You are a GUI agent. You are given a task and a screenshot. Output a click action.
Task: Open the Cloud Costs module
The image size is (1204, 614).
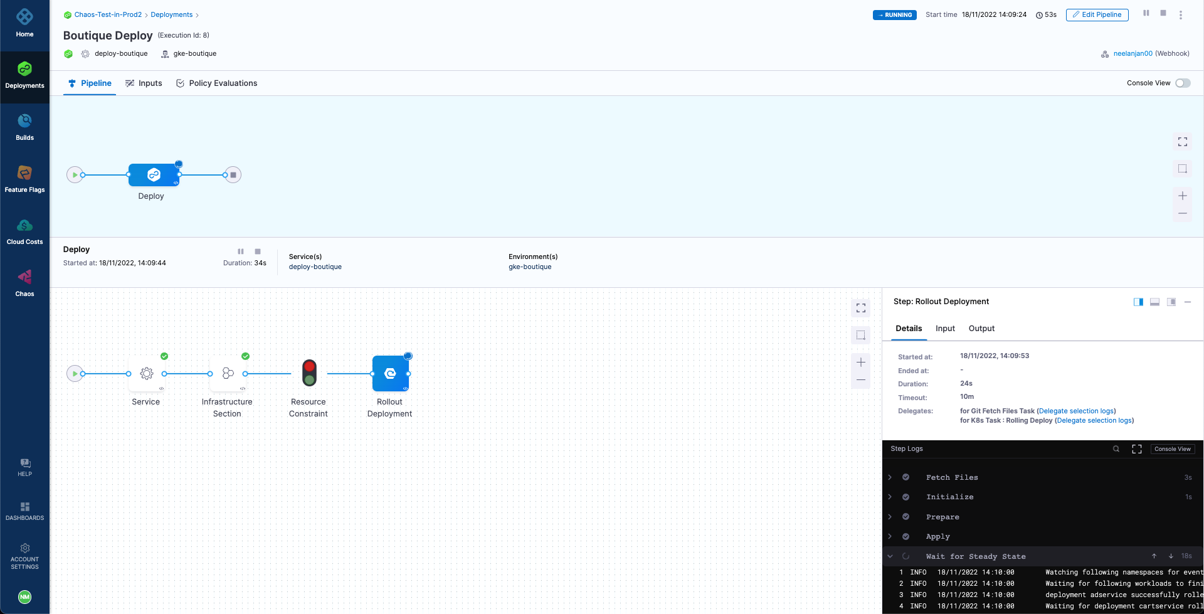(24, 231)
